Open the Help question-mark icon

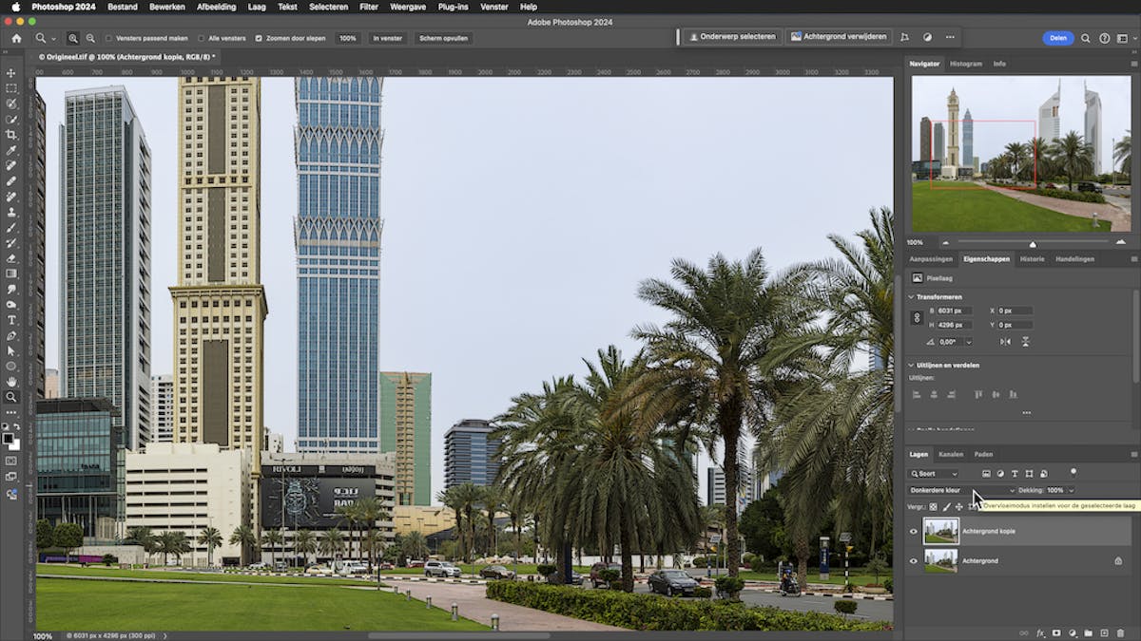pyautogui.click(x=1105, y=38)
